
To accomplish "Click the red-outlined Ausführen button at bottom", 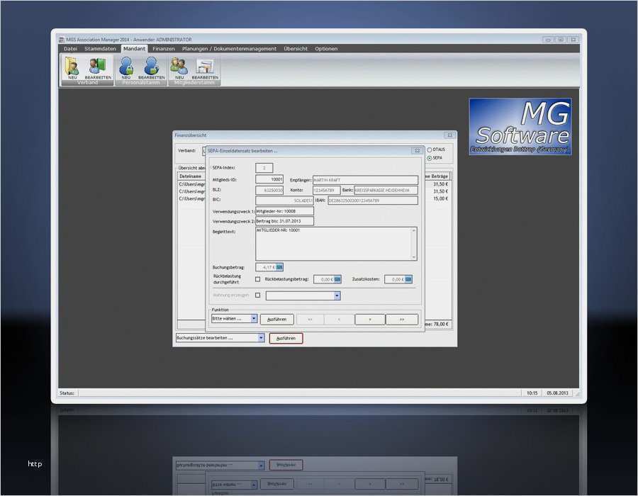I will click(286, 338).
